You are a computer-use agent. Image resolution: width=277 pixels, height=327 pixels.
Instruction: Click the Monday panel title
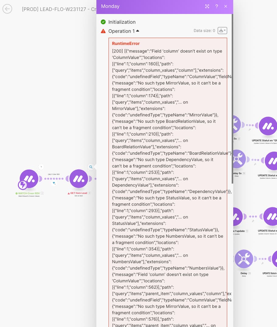click(x=110, y=6)
